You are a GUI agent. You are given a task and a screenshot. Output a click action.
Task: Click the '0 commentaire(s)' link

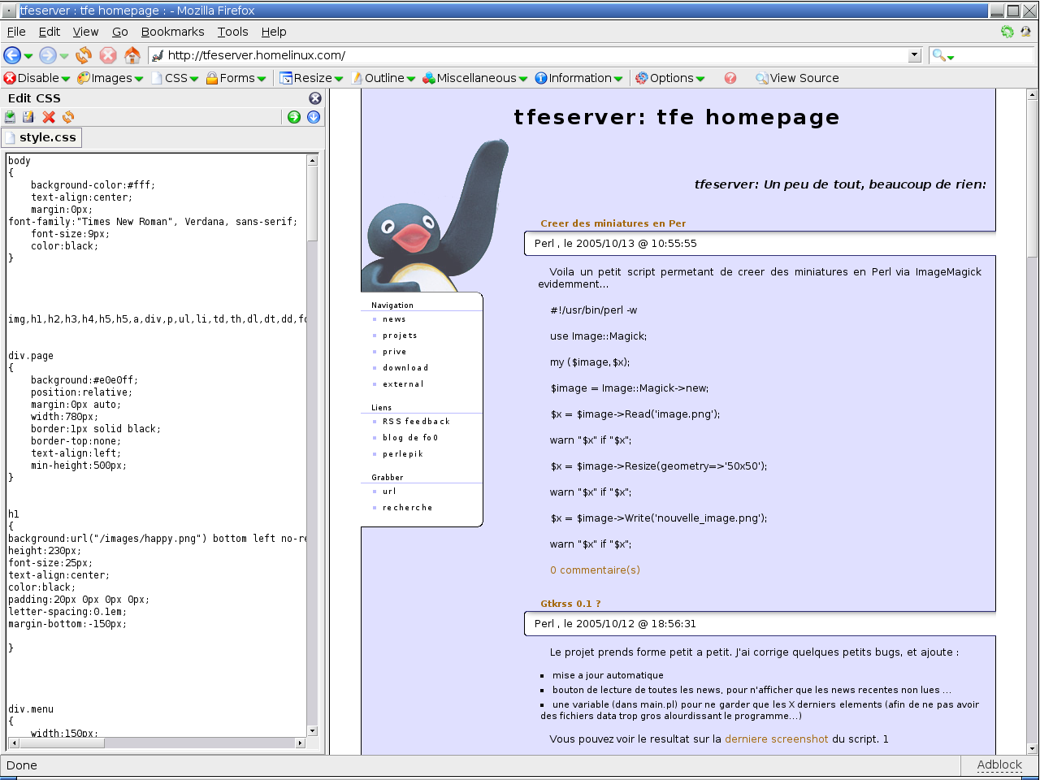click(595, 570)
